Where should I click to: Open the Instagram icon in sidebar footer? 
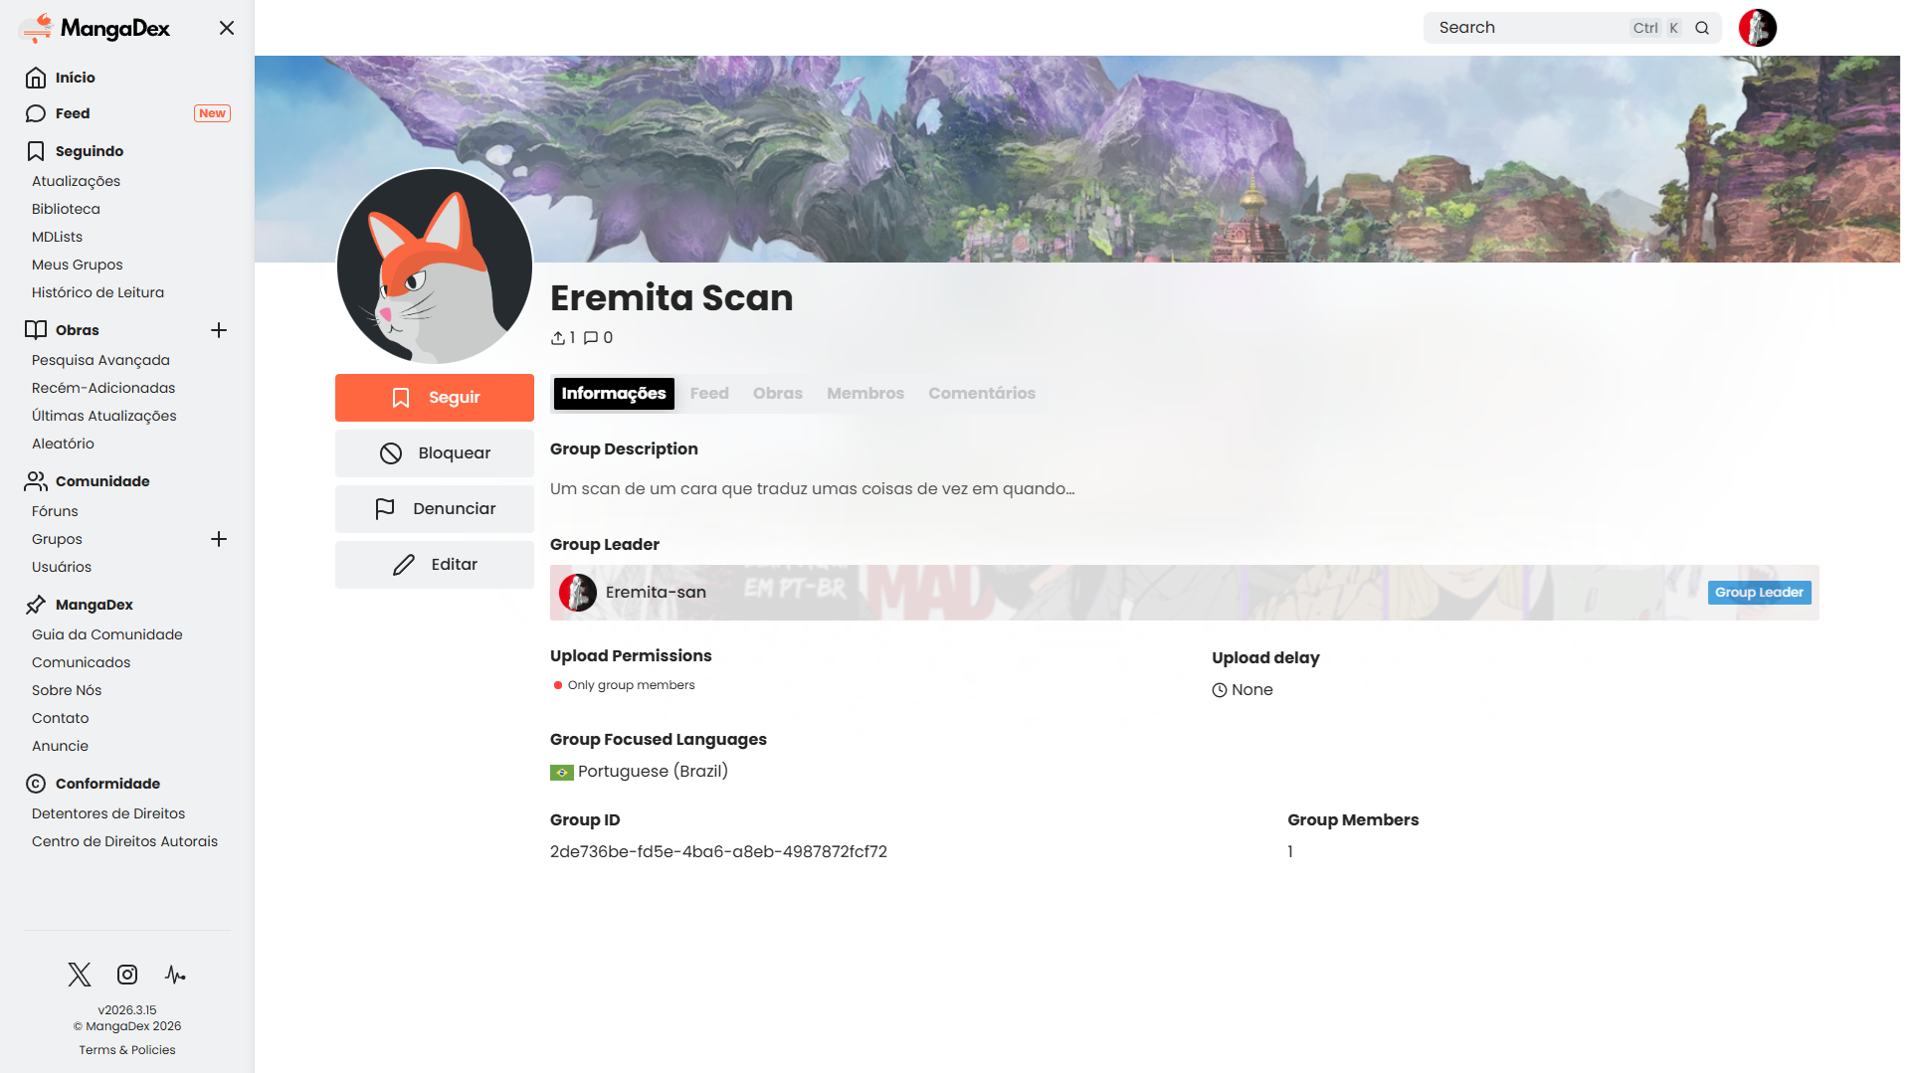(x=127, y=975)
